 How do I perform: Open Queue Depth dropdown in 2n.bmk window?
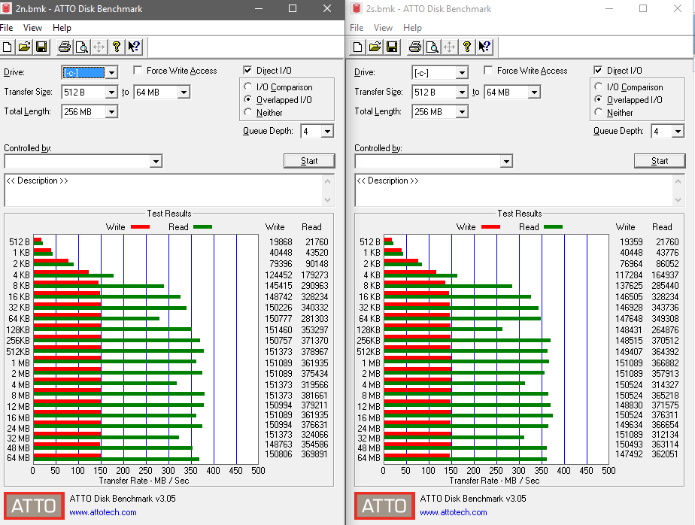point(327,131)
